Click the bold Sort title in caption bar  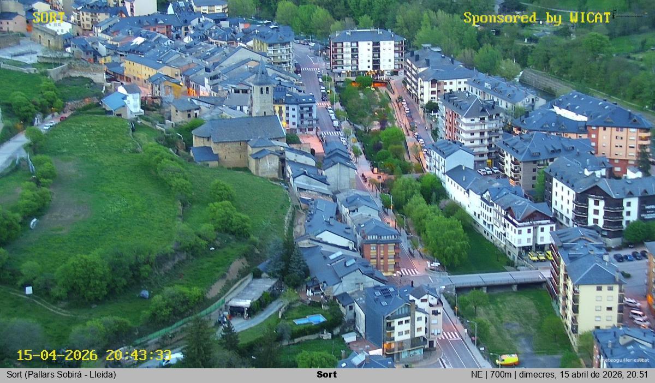pos(326,375)
